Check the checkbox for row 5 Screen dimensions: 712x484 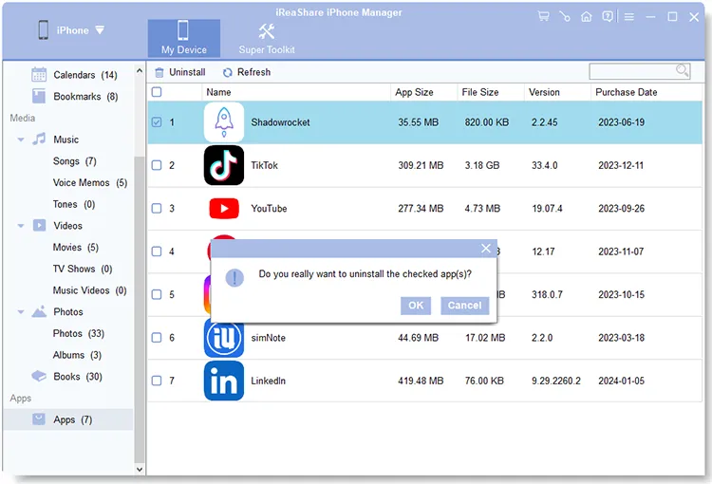point(157,294)
